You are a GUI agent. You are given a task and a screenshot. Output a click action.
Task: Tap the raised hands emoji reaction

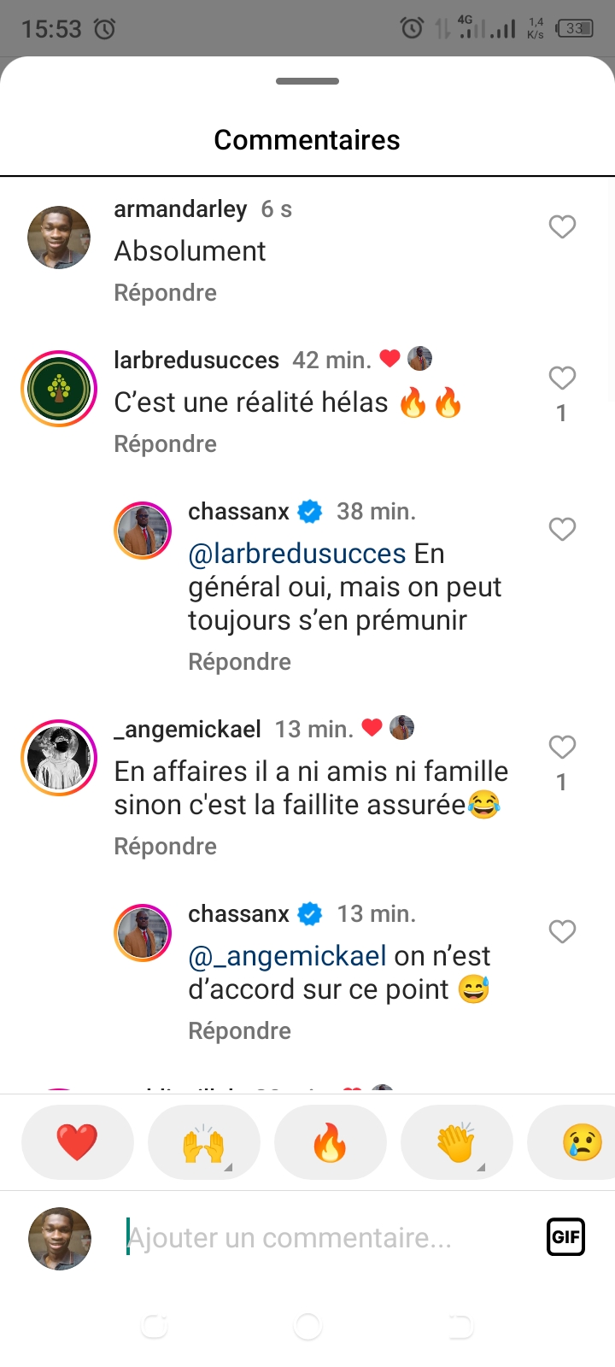203,1142
